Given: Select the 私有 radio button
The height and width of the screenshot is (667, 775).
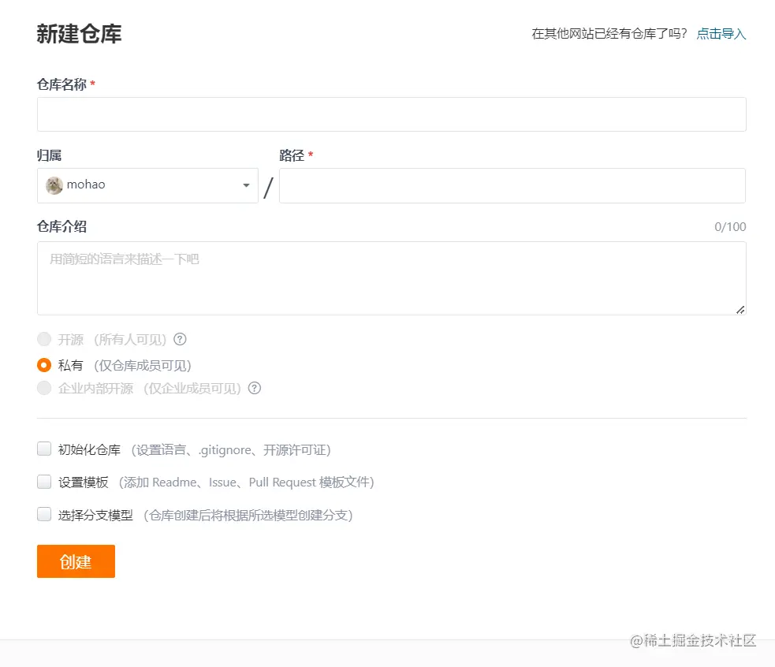Looking at the screenshot, I should coord(44,365).
